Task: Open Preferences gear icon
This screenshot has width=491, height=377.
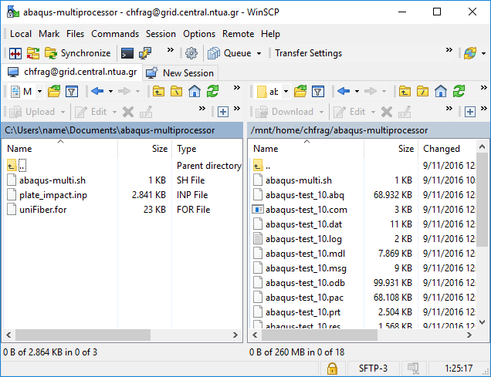Action: tap(191, 53)
